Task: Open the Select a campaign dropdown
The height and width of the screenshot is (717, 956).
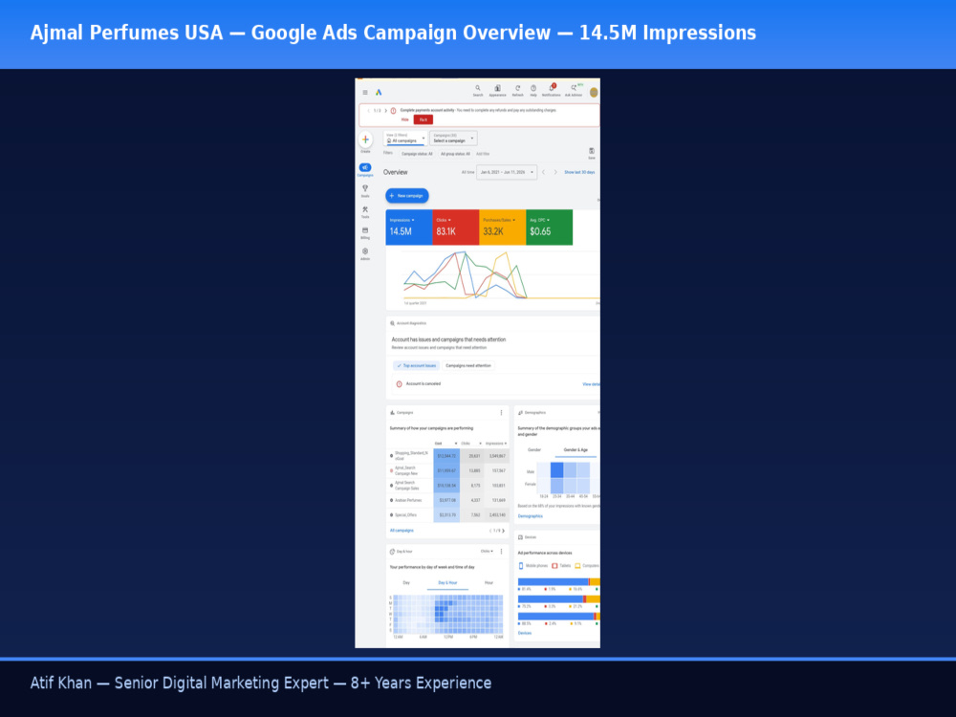Action: click(453, 139)
